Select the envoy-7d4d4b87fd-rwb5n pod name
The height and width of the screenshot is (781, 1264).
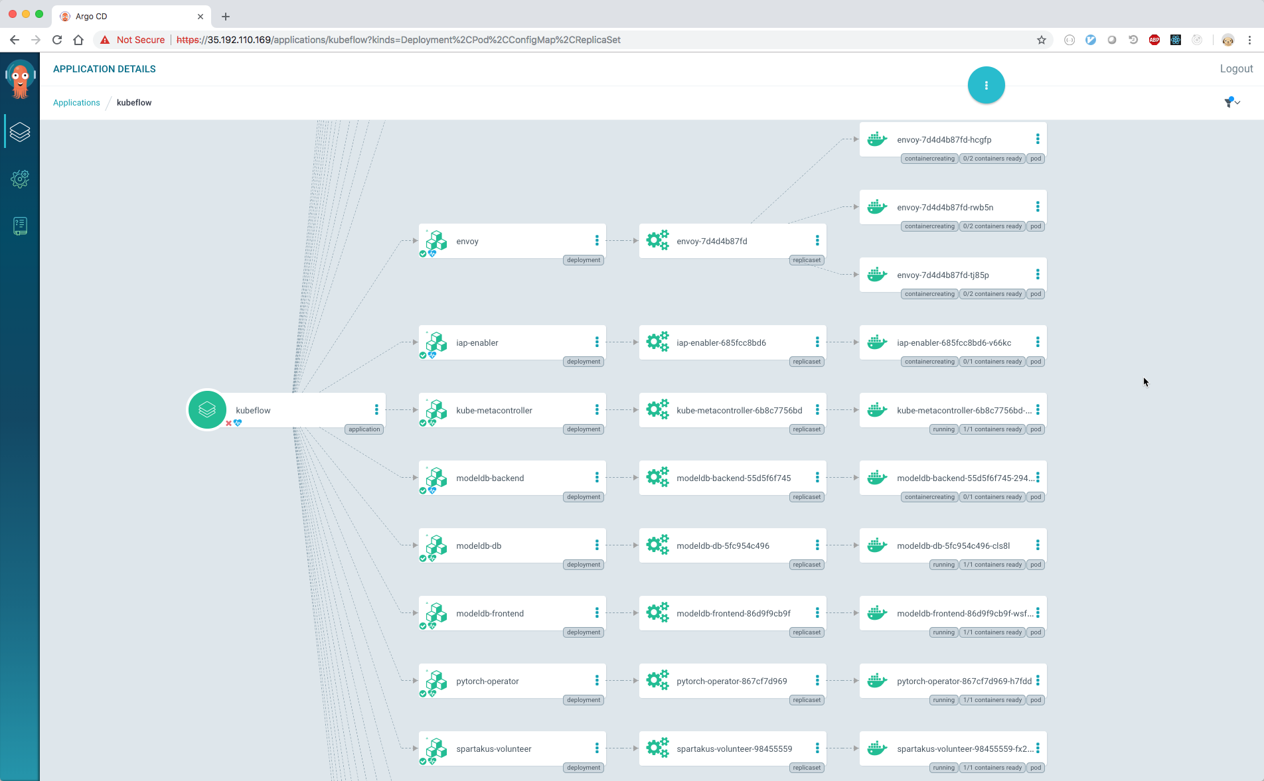click(945, 207)
